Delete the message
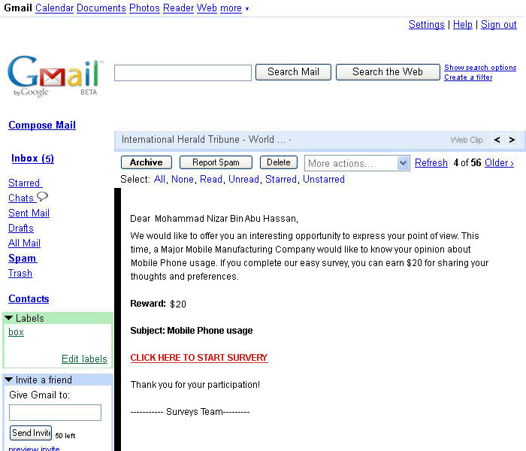The width and height of the screenshot is (526, 451). point(279,162)
